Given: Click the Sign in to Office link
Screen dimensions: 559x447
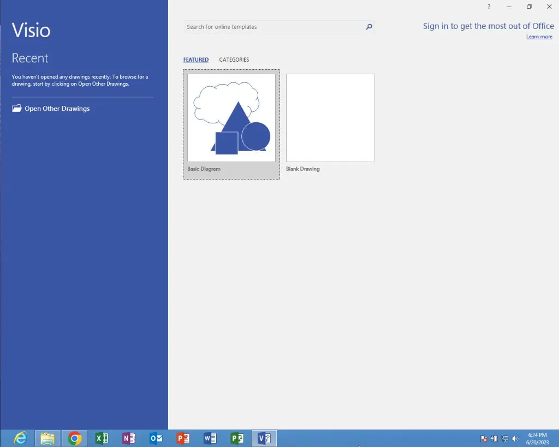Looking at the screenshot, I should click(488, 26).
